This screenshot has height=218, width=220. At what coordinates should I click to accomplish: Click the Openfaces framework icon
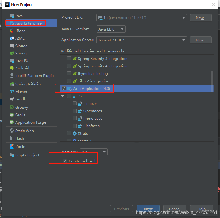tap(80, 111)
